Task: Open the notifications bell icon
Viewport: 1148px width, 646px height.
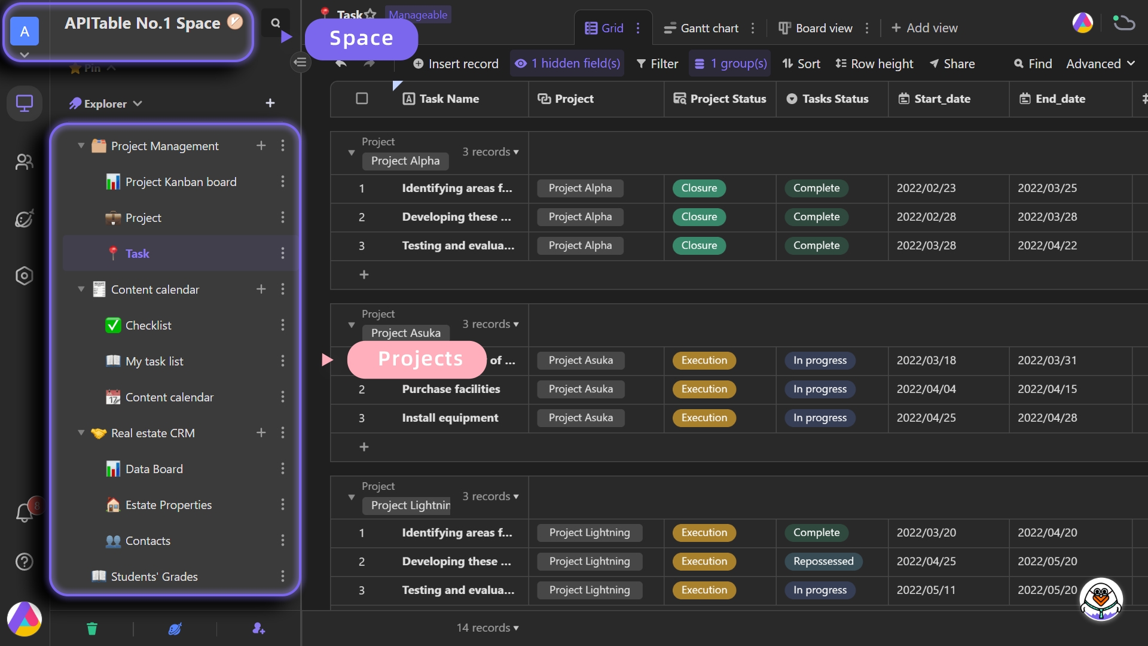Action: pyautogui.click(x=24, y=513)
